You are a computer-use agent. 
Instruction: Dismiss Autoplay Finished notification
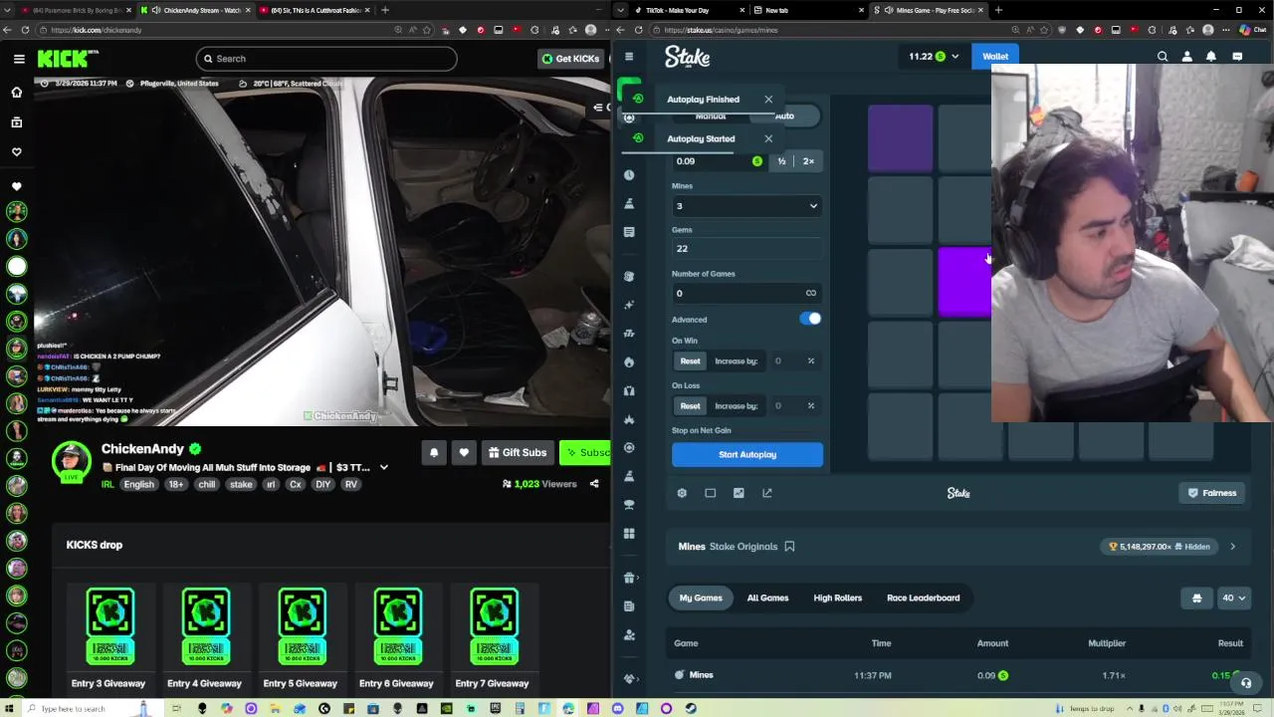768,100
